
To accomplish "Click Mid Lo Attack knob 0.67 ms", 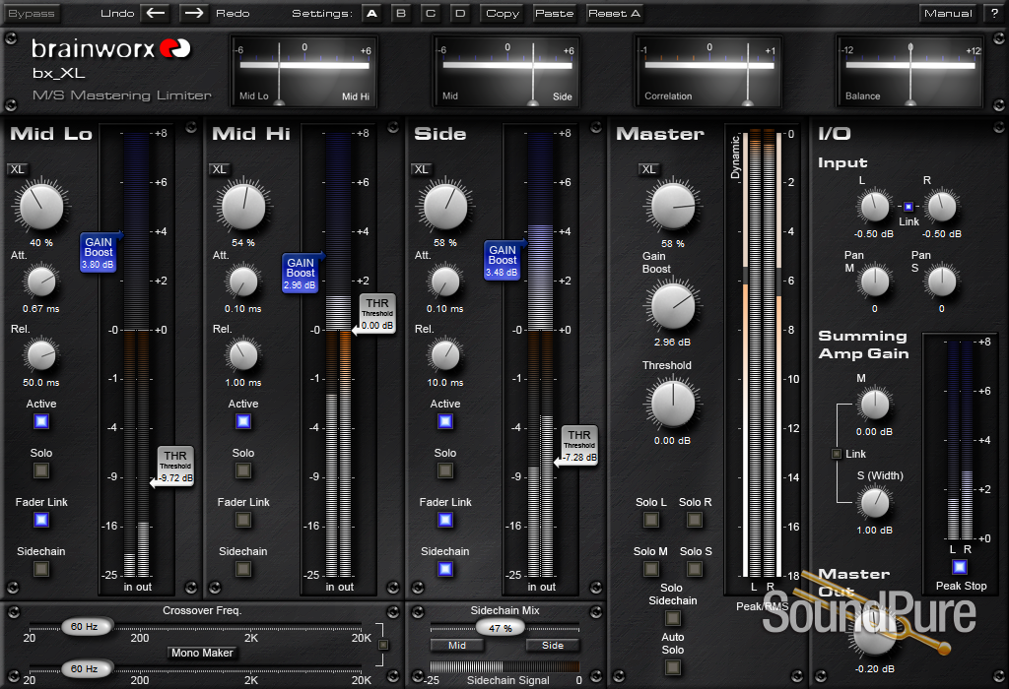I will coord(41,282).
